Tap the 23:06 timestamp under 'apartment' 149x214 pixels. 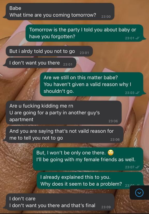point(113,121)
